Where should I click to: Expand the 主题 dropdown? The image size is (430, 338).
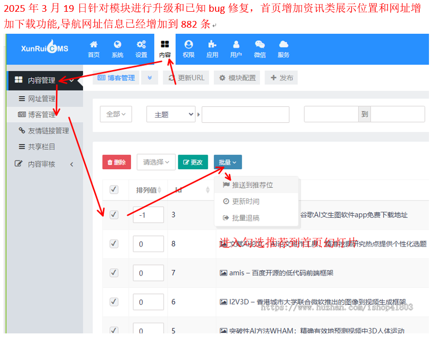(171, 114)
